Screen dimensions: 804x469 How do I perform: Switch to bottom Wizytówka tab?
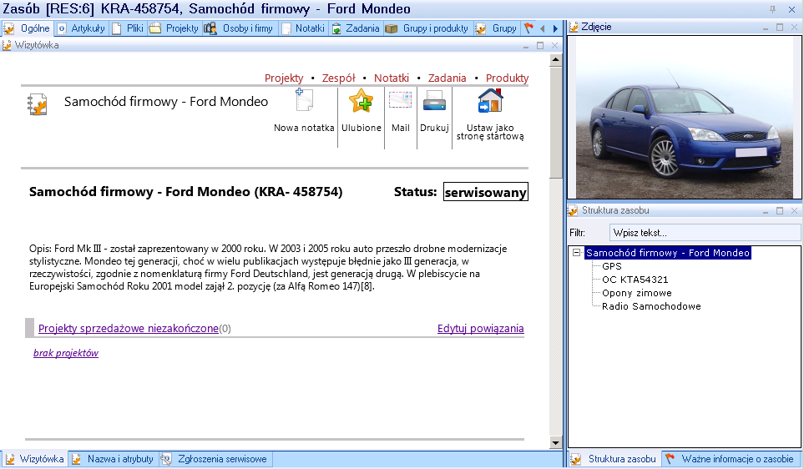(x=34, y=459)
